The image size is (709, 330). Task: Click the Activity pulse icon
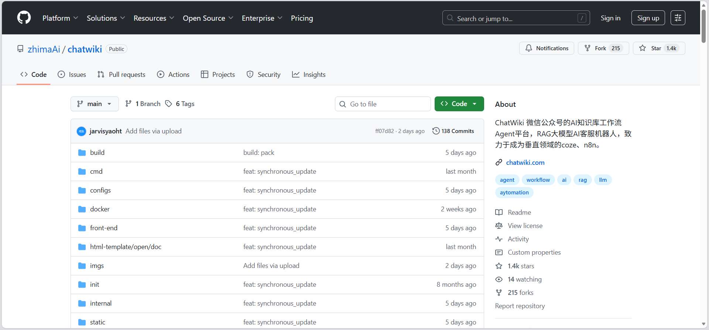[x=499, y=239]
